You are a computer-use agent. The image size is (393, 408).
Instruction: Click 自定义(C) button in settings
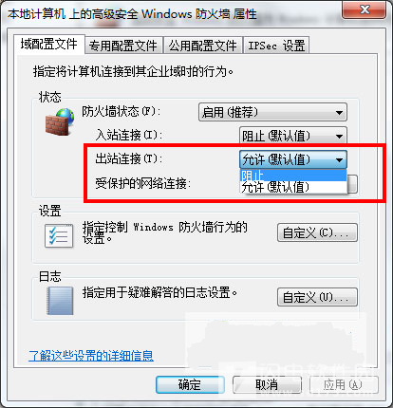317,232
